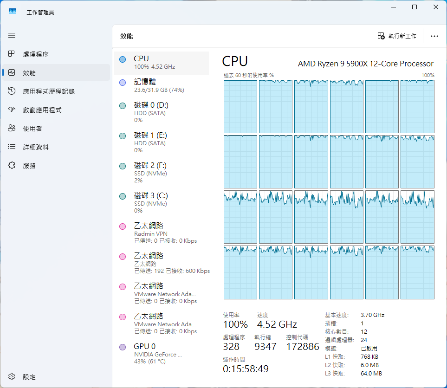Open 啟動應用程式 startup apps icon
The height and width of the screenshot is (388, 447).
pyautogui.click(x=12, y=110)
